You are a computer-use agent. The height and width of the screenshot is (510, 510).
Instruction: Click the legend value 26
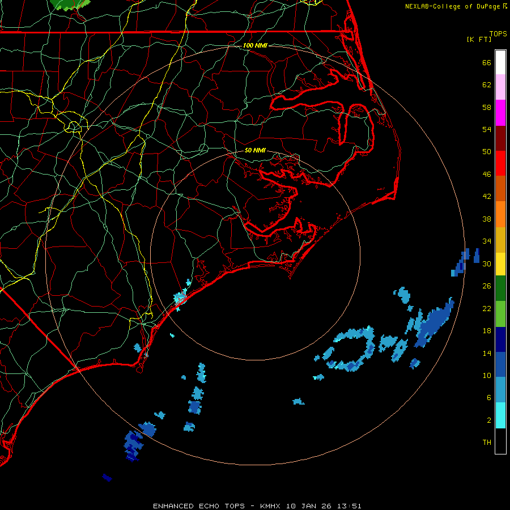tap(487, 286)
